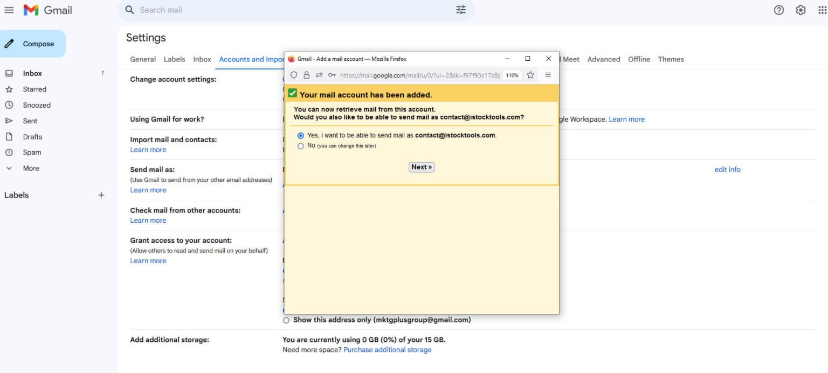This screenshot has height=373, width=828.
Task: Open the Purchase additional storage link
Action: [388, 349]
